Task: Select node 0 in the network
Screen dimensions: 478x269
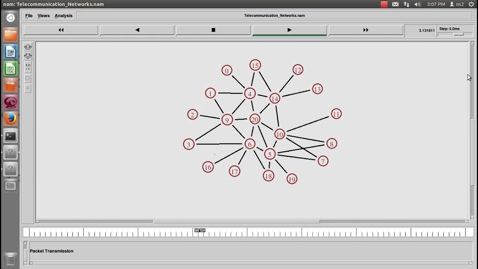Action: (x=227, y=71)
